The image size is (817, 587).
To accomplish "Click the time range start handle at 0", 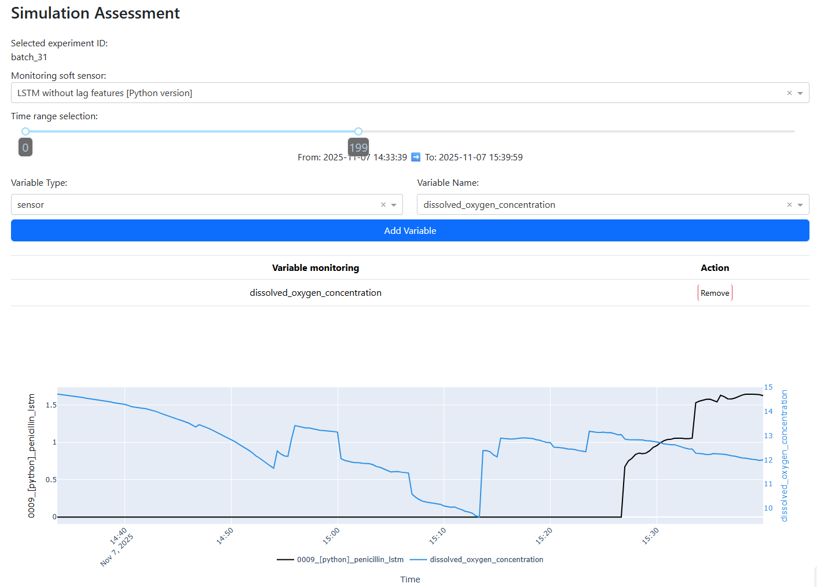I will pyautogui.click(x=25, y=131).
